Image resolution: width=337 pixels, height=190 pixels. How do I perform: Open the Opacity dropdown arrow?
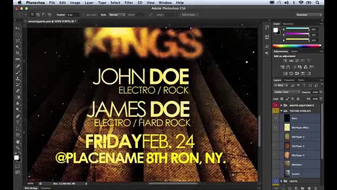pos(321,92)
